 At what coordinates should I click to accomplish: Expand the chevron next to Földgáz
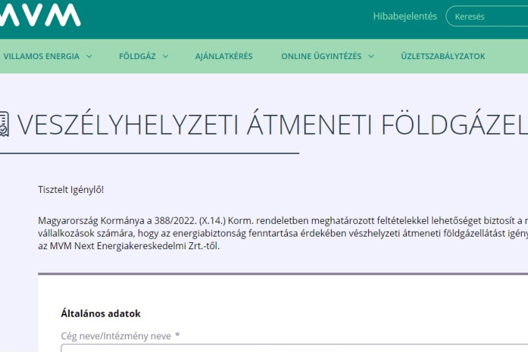point(165,56)
